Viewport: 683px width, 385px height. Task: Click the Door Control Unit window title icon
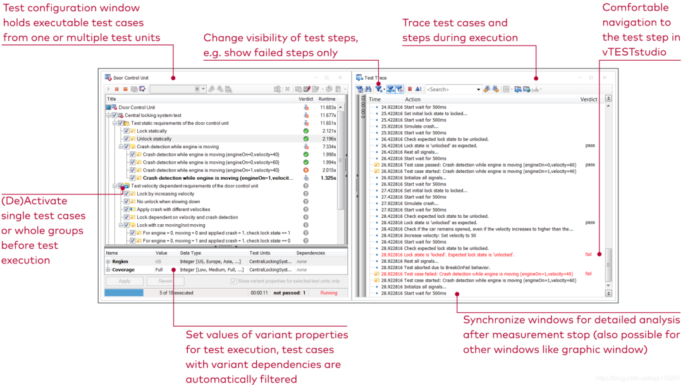[108, 78]
